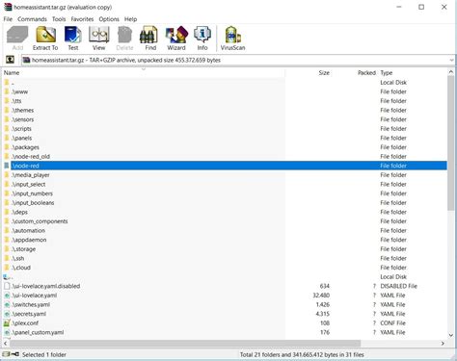Click the Extract To toolbar icon

pyautogui.click(x=45, y=39)
